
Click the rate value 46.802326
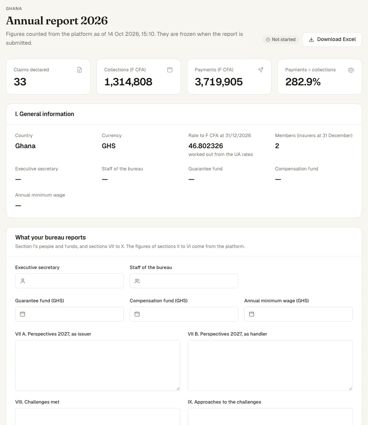point(206,146)
